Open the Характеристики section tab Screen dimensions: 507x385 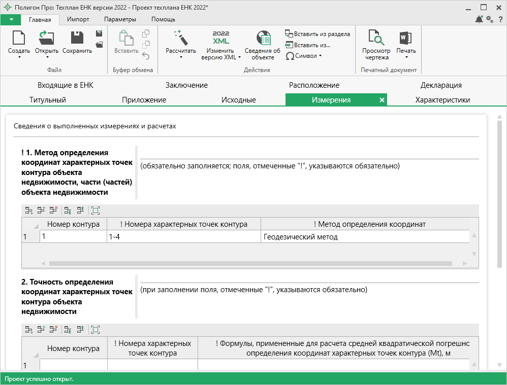click(x=442, y=100)
